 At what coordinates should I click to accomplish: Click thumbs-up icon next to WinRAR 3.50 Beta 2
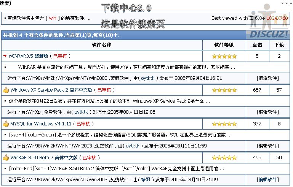[6, 158]
